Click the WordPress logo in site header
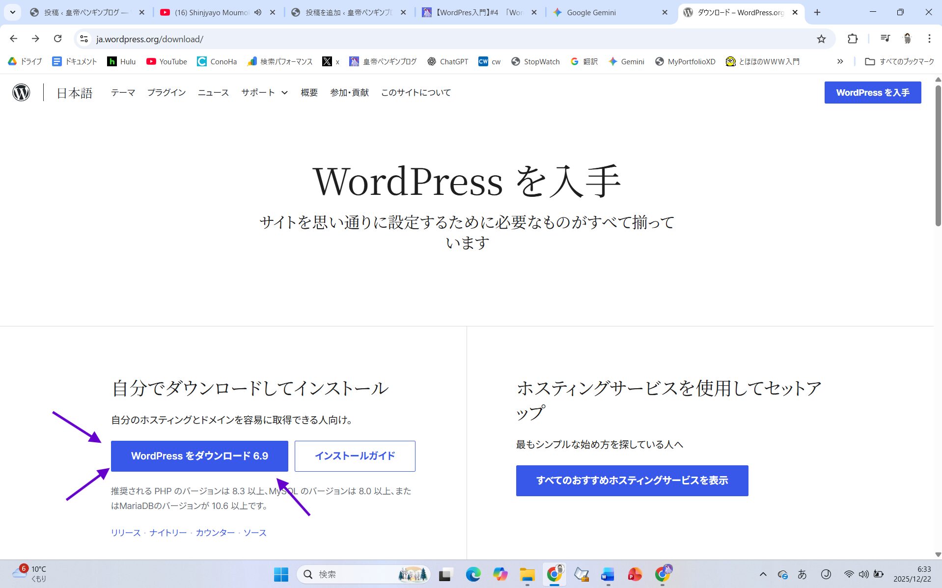Screen dimensions: 942x588 (21, 92)
